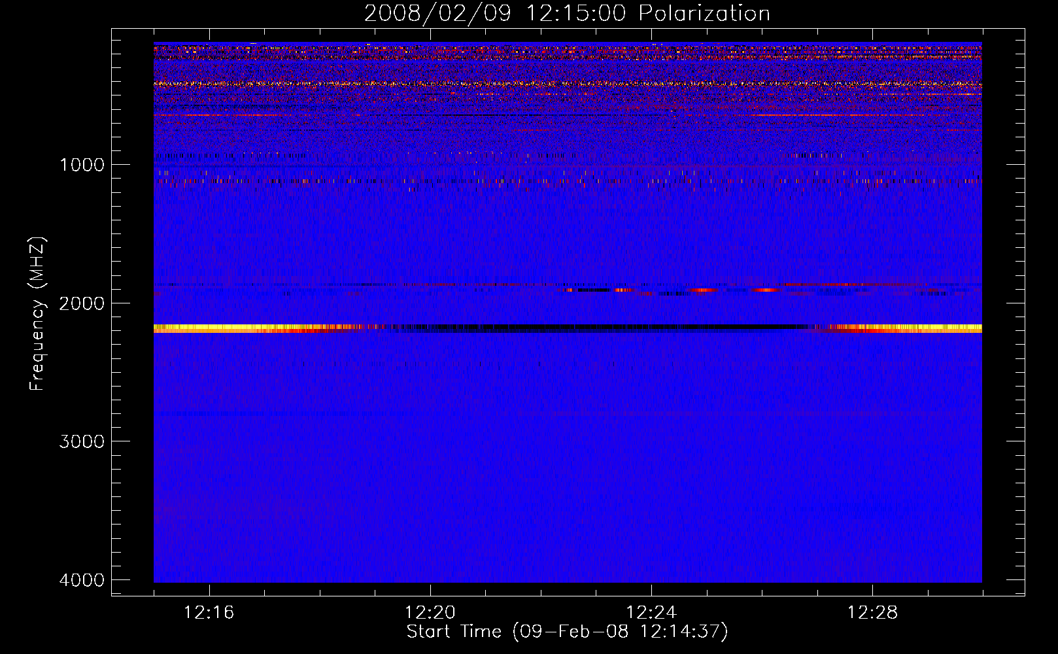The width and height of the screenshot is (1058, 654).
Task: Click the 12:20 time tick label
Action: [430, 613]
